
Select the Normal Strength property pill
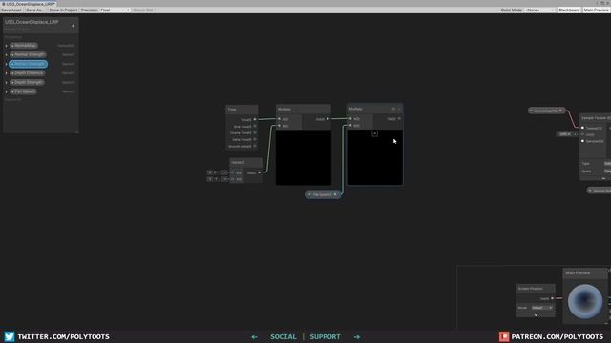pos(28,55)
